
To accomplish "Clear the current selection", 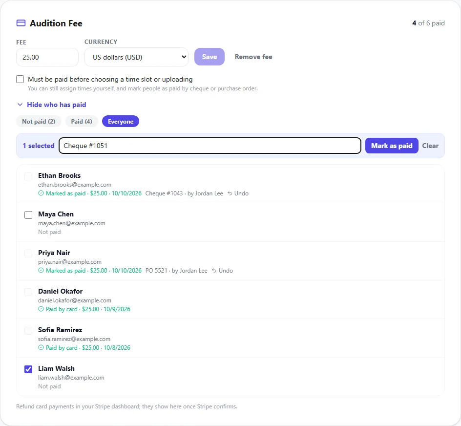I will [430, 146].
